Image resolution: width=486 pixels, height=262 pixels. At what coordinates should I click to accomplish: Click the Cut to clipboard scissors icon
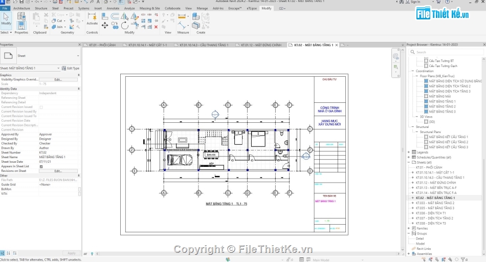pyautogui.click(x=46, y=14)
